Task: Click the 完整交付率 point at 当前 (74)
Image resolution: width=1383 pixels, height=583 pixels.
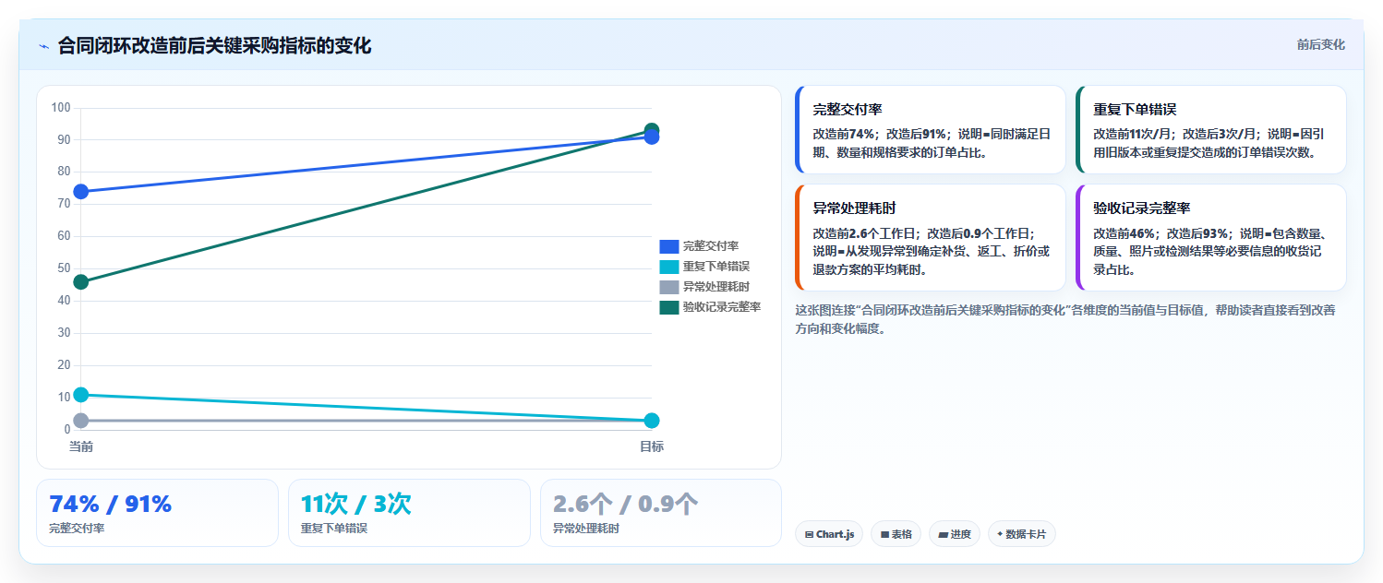Action: click(81, 192)
